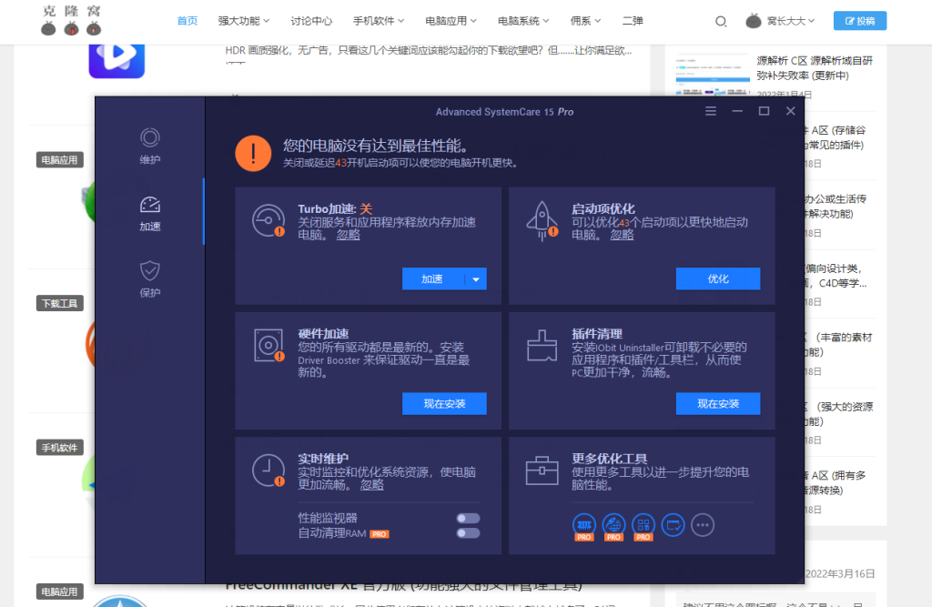Viewport: 932px width, 607px height.
Task: Launch the internet booster globe-rocket PRO tool
Action: point(613,526)
